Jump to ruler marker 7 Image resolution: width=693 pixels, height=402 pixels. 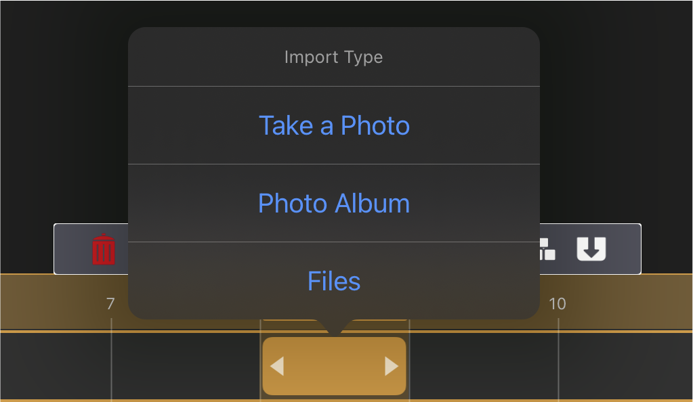[x=110, y=303]
